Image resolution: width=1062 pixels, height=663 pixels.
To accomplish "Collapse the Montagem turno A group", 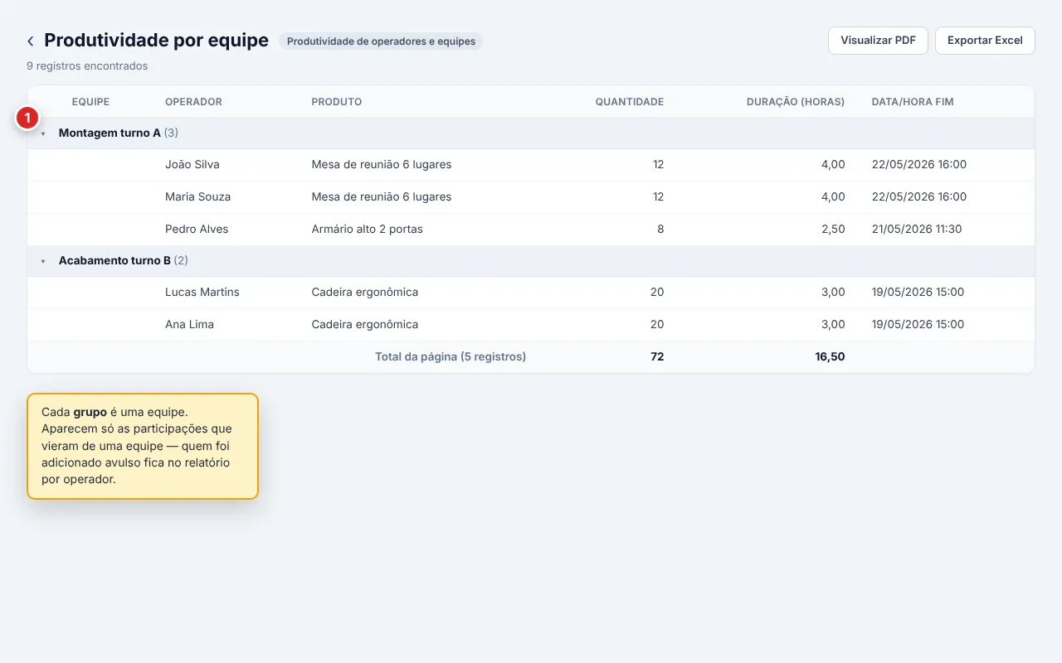I will pyautogui.click(x=43, y=133).
